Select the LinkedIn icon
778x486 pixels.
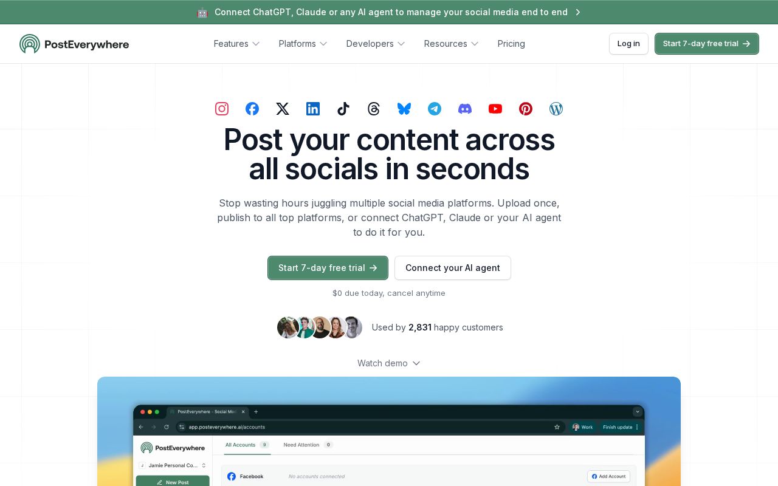point(313,109)
